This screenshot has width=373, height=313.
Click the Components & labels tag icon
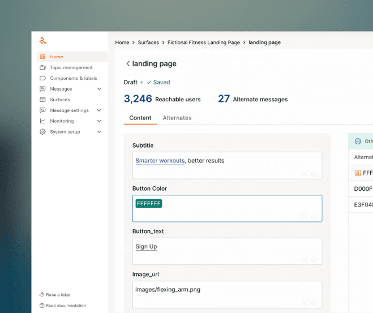42,78
